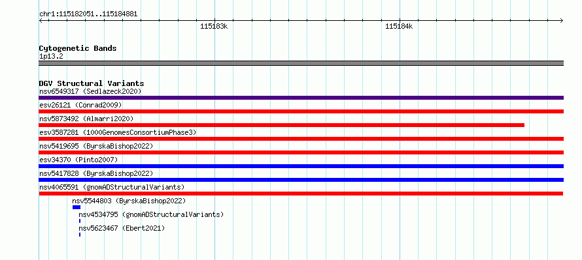Click the 1p13.2 band label

(51, 56)
